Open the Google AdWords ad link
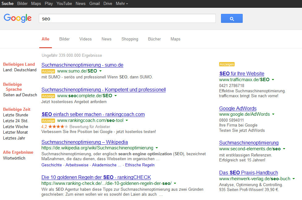The image size is (302, 200). [x=238, y=108]
